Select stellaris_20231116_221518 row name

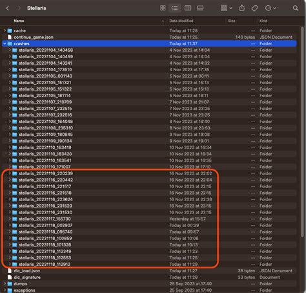pos(45,193)
